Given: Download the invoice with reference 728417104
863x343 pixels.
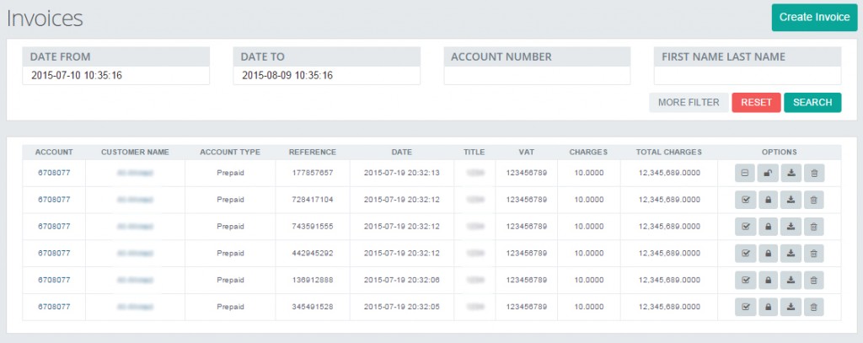Looking at the screenshot, I should 791,200.
